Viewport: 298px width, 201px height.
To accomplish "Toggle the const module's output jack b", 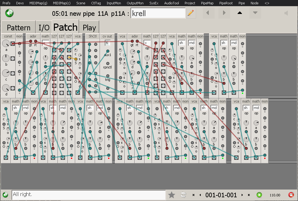I will (x=13, y=58).
